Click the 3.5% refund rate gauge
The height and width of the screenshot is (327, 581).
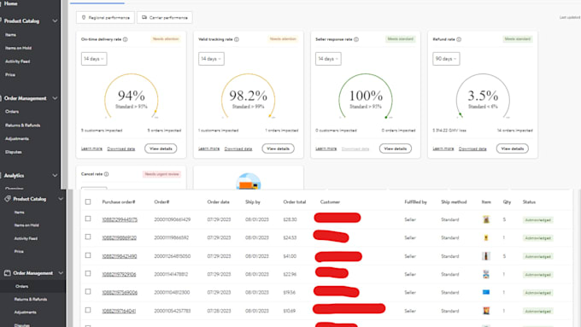(x=483, y=96)
